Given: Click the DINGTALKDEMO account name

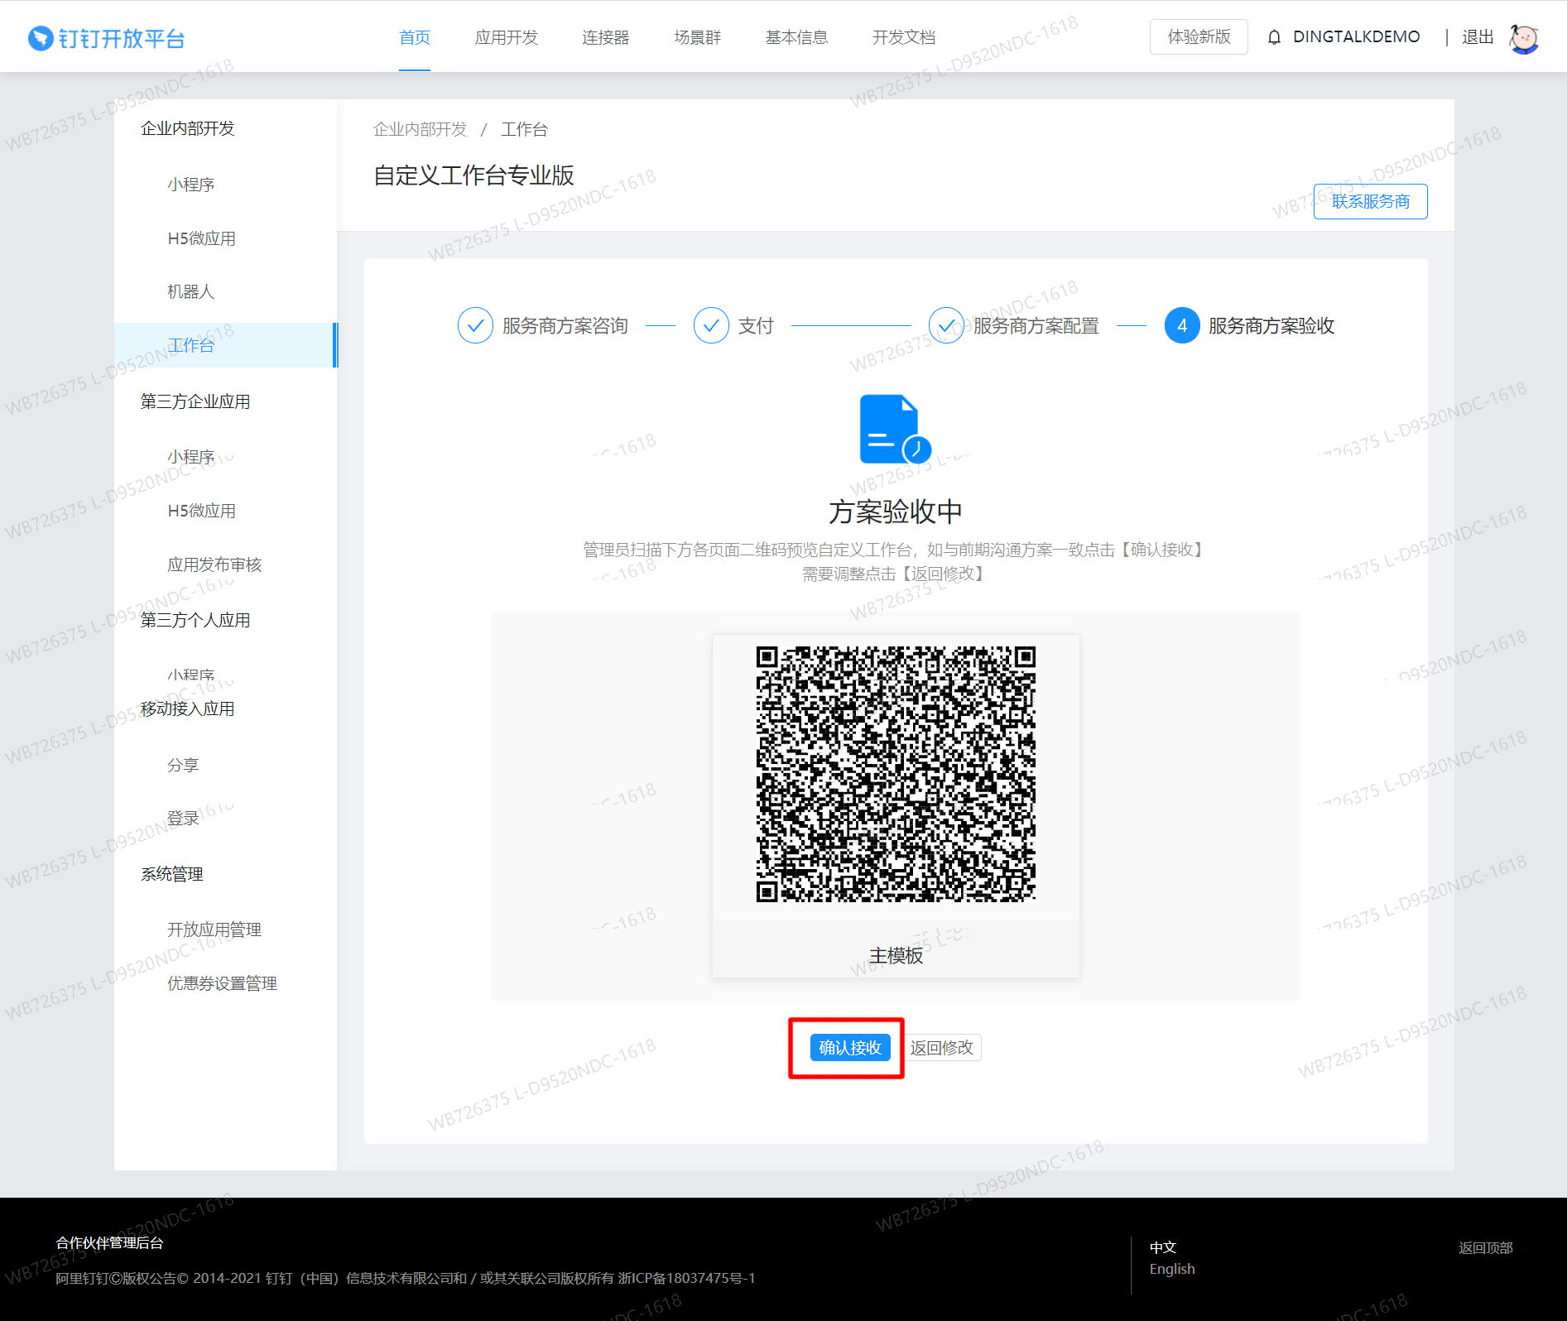Looking at the screenshot, I should (1356, 37).
